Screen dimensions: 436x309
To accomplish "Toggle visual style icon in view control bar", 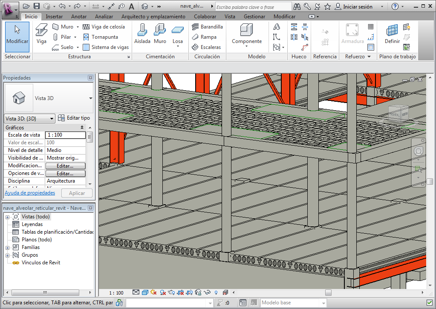I will click(144, 292).
